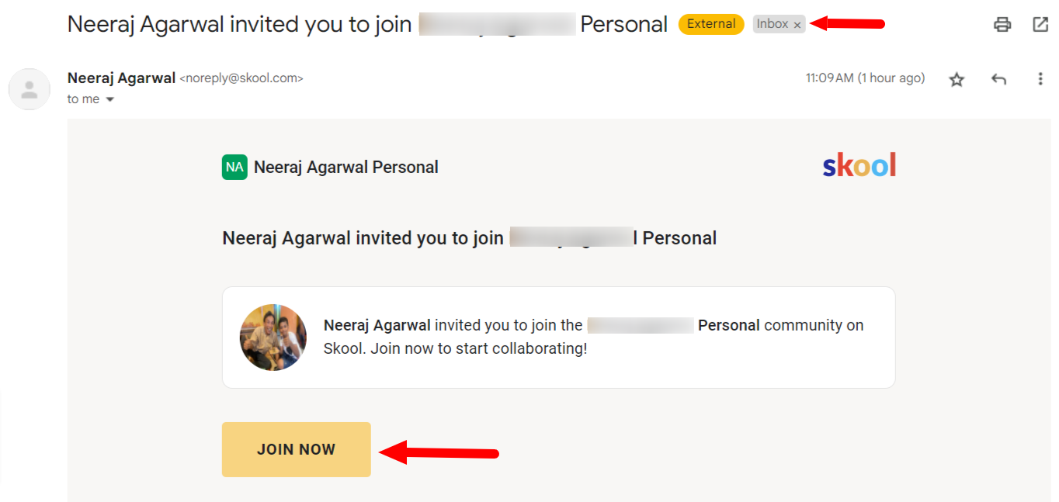Image resolution: width=1059 pixels, height=502 pixels.
Task: Click the JOIN NOW button
Action: 297,449
